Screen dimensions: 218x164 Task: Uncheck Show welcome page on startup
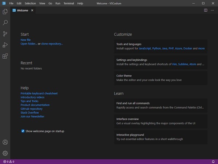(23, 131)
